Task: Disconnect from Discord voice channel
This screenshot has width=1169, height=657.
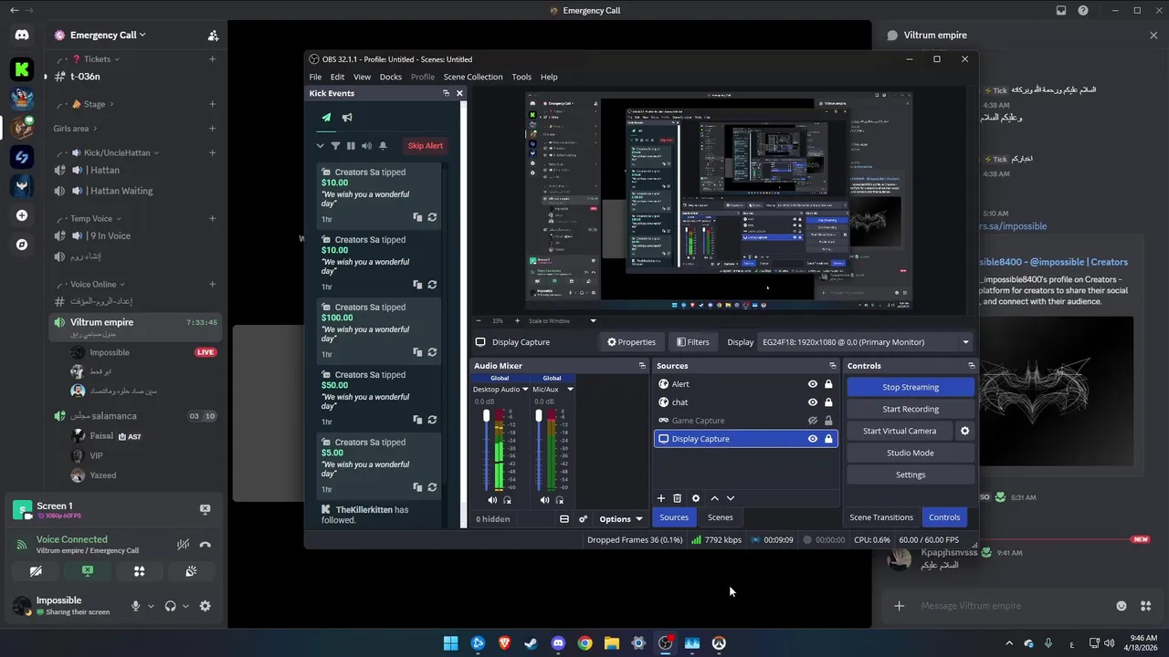Action: [205, 545]
